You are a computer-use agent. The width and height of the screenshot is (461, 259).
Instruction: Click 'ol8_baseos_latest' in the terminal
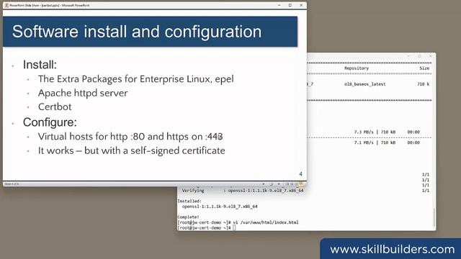[365, 84]
